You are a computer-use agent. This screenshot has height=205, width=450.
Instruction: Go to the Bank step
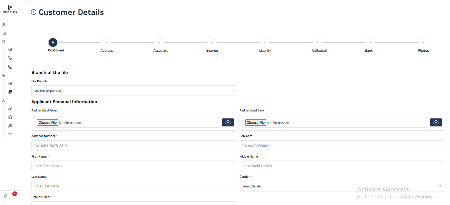click(370, 42)
